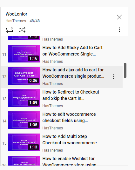
Task: Open the Single Product Ajax Add To Cart thumbnail
Action: pos(24,76)
